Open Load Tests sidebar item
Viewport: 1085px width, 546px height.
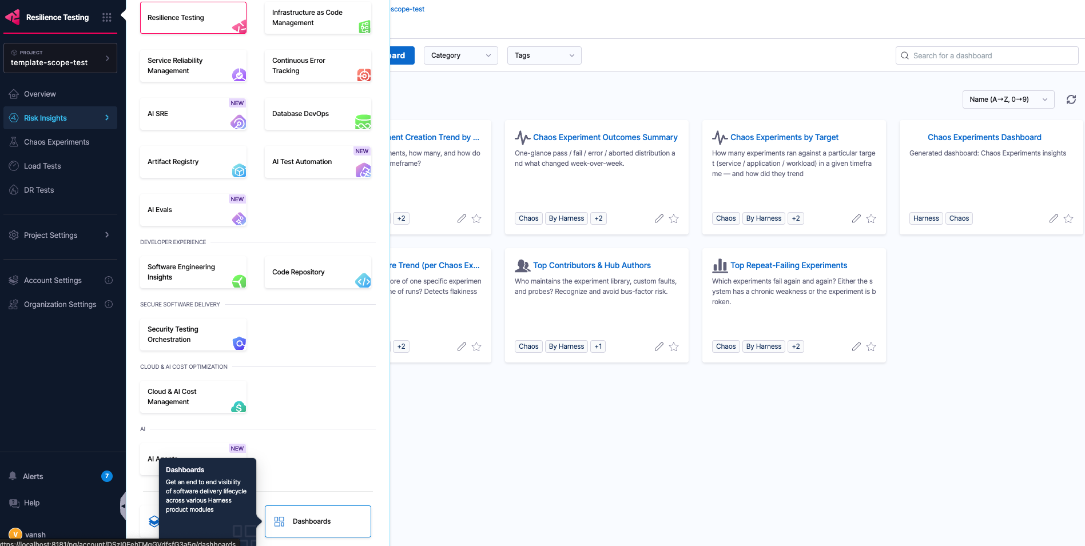coord(60,166)
